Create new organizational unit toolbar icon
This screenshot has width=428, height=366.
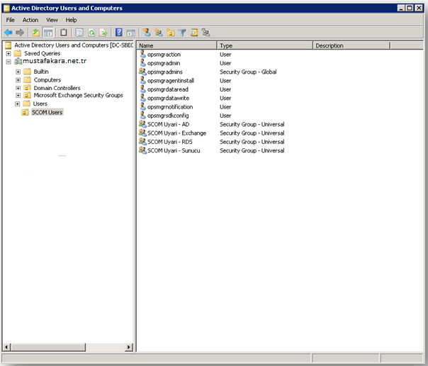click(x=171, y=33)
